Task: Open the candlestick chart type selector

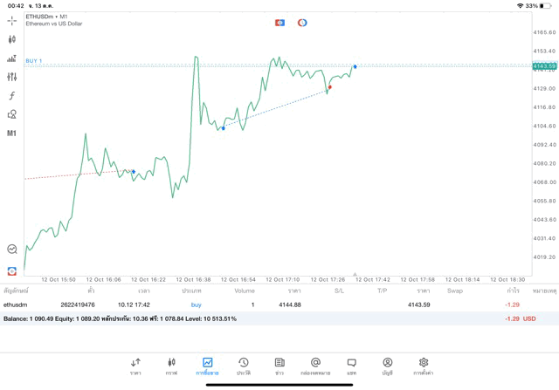Action: (x=12, y=39)
